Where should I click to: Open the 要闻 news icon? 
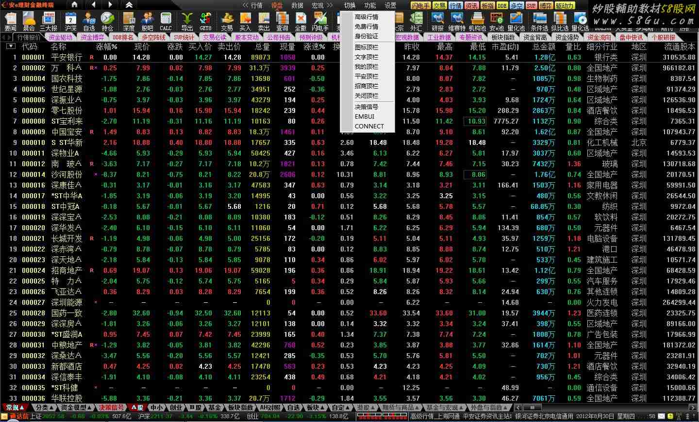(x=10, y=22)
